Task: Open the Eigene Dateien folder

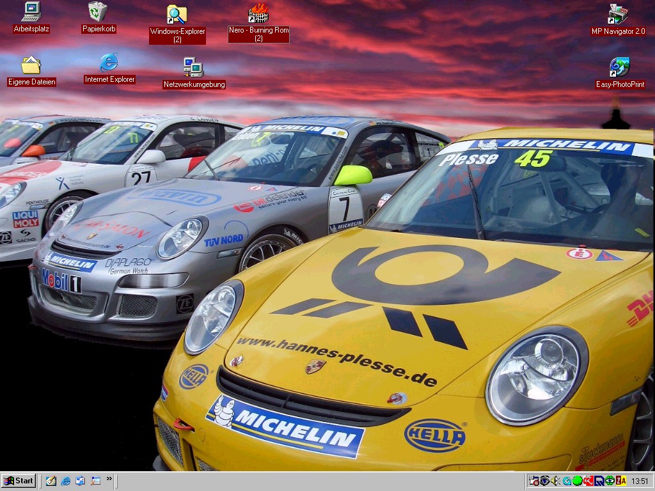Action: pos(31,71)
